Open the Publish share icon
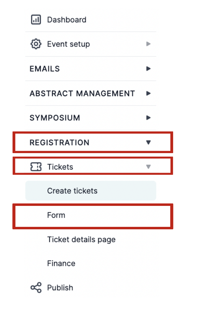This screenshot has width=208, height=309. 35,288
